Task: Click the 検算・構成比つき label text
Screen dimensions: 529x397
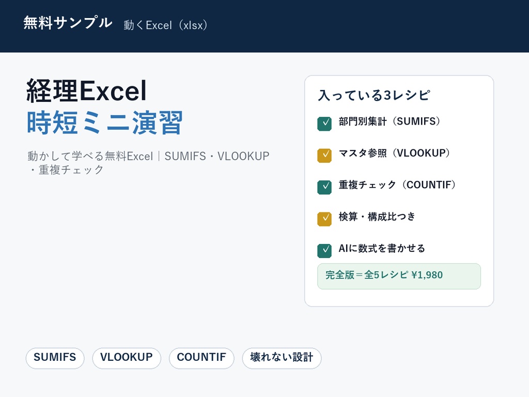Action: point(377,217)
